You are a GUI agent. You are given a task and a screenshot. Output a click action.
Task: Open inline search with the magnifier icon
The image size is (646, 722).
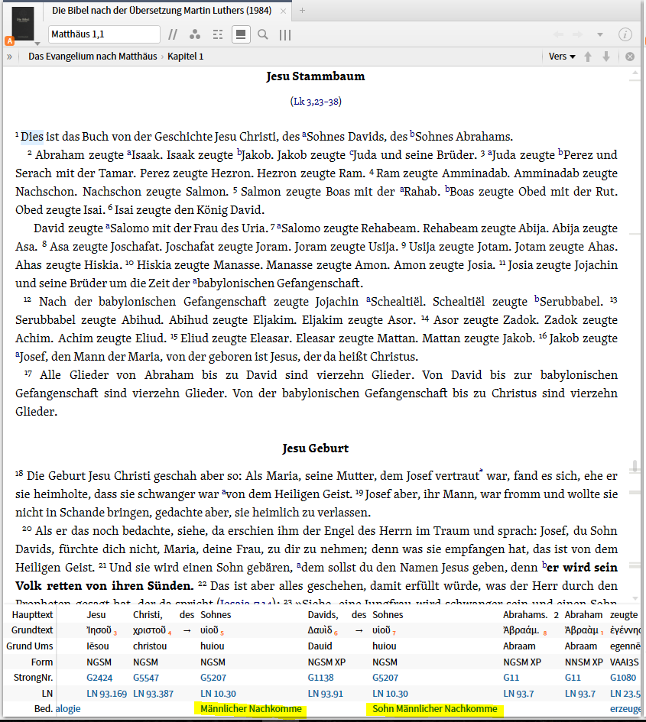(x=263, y=34)
